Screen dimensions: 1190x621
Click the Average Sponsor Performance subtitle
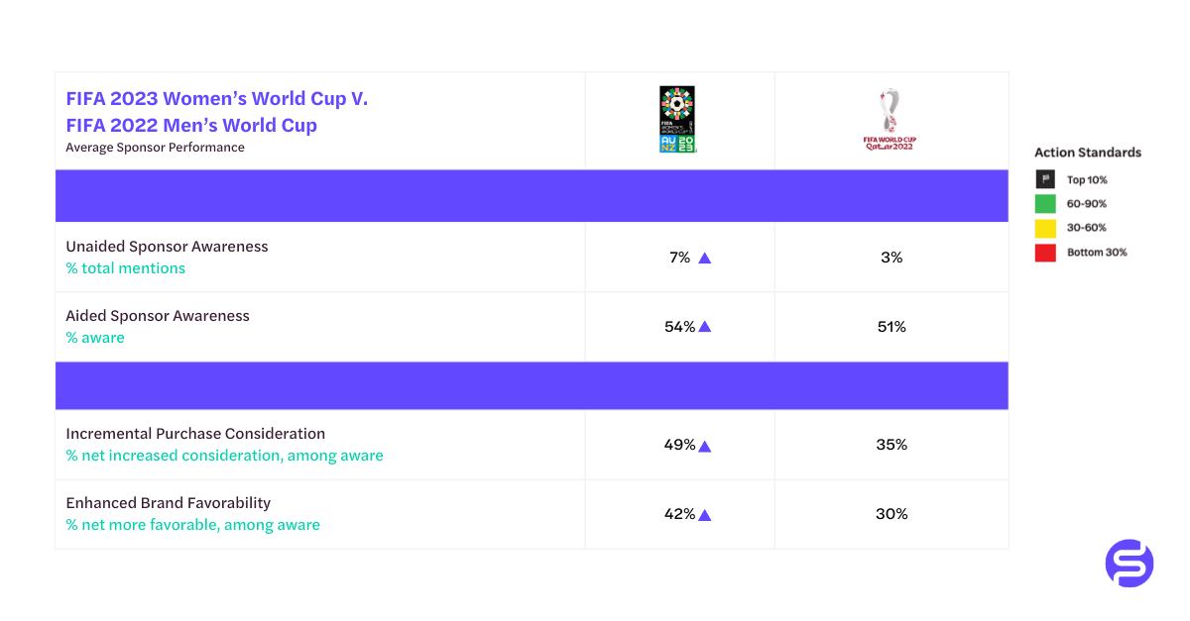pyautogui.click(x=155, y=148)
